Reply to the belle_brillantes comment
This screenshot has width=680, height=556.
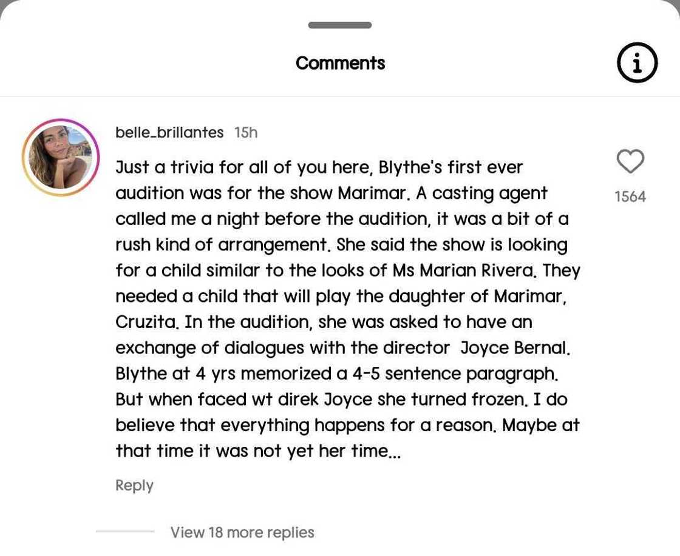(134, 485)
